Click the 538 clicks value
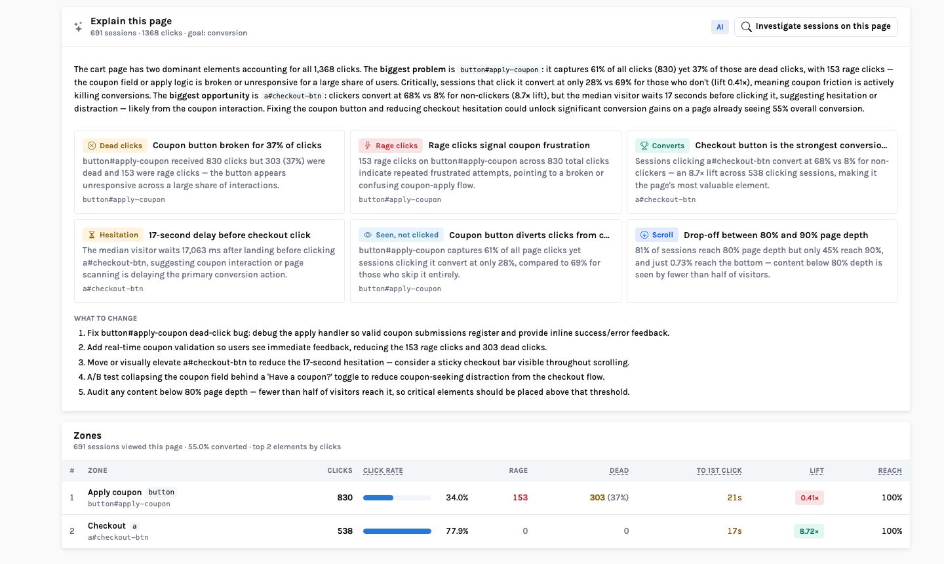Screen dimensions: 944x564 [345, 531]
